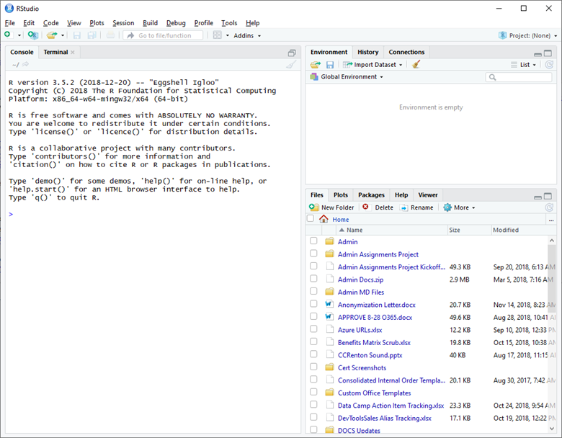Open the Project: (None) dropdown

click(527, 35)
